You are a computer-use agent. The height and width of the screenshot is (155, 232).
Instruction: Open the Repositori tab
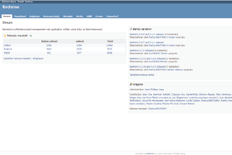coord(112,16)
